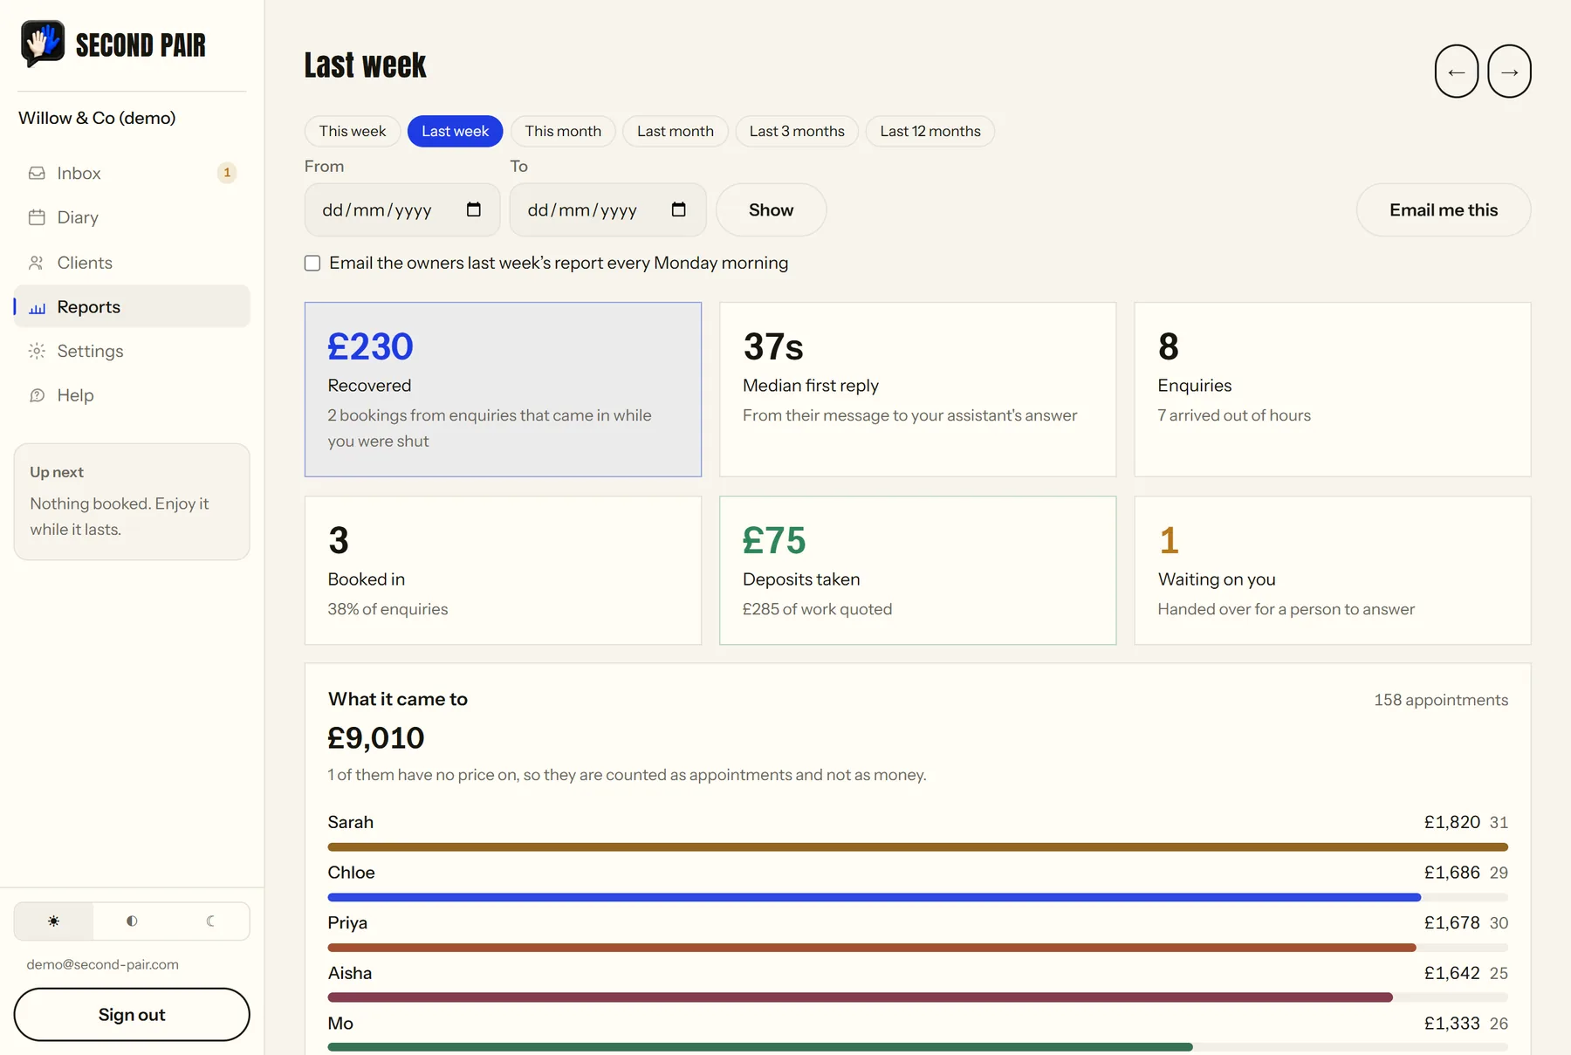The image size is (1571, 1055).
Task: Switch to light theme sun icon
Action: 54,921
